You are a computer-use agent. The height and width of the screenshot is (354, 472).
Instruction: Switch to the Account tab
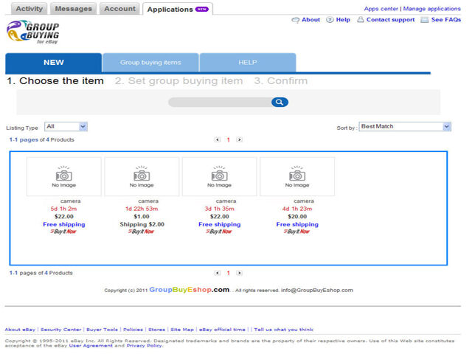coord(119,9)
